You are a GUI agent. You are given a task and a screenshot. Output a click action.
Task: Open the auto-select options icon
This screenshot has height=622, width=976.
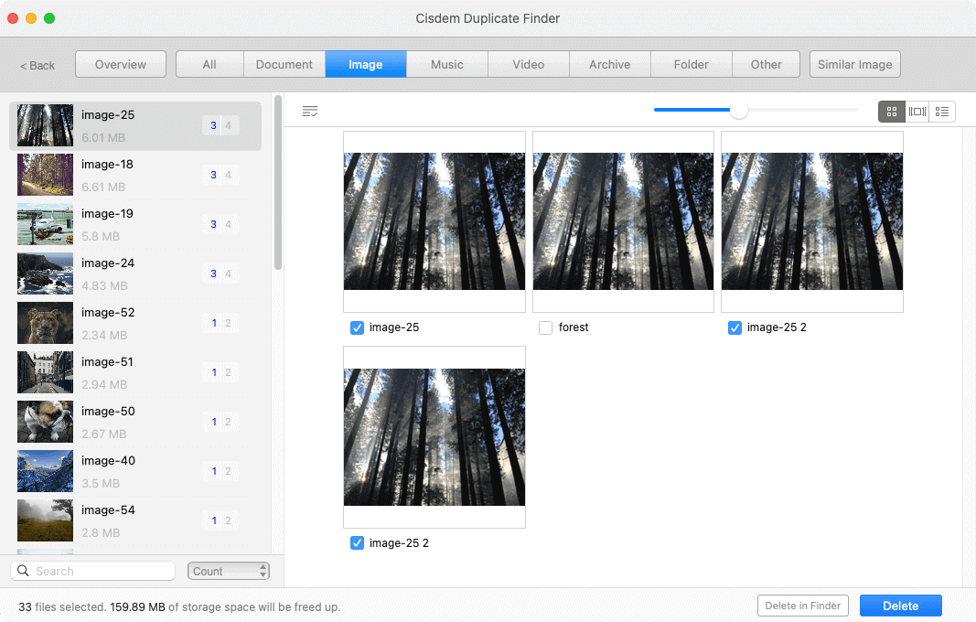click(310, 111)
